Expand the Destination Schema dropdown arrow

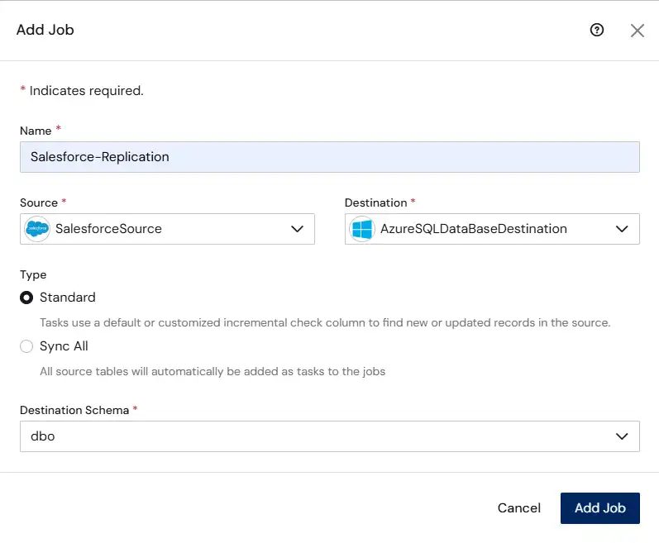pos(622,436)
